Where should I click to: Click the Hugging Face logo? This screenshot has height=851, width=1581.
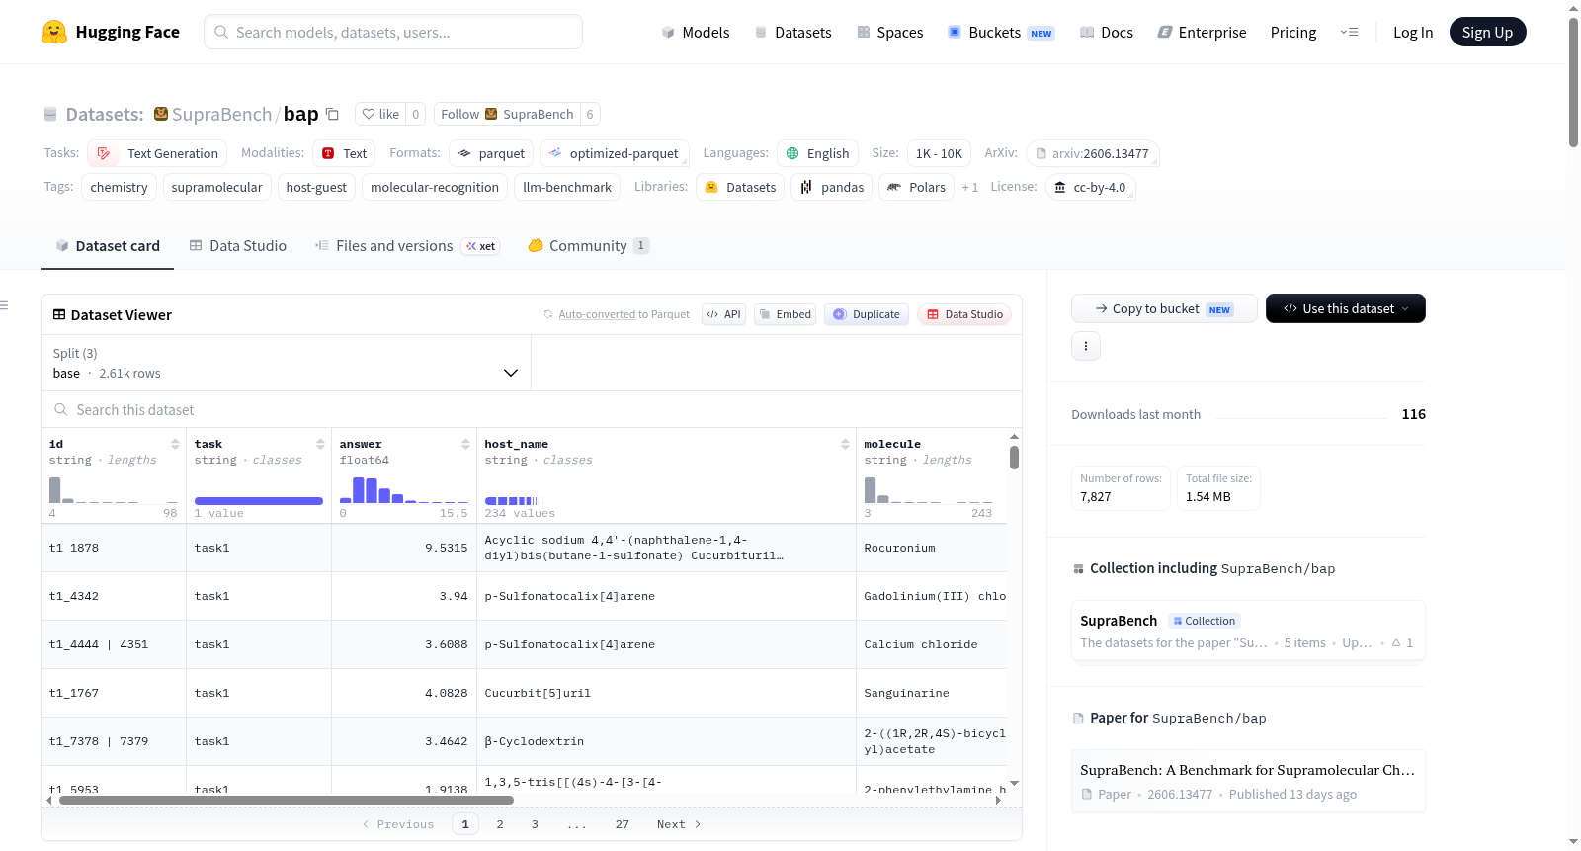click(110, 32)
